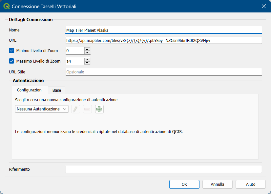Image resolution: width=271 pixels, height=194 pixels.
Task: Click the URL Stile optional field
Action: tap(164, 72)
